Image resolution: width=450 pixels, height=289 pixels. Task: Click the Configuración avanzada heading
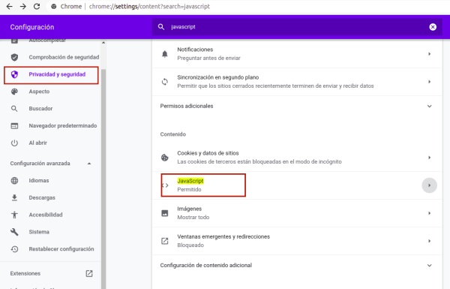click(x=40, y=163)
